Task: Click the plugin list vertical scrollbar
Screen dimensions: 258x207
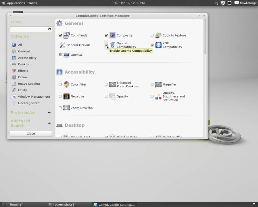Action: coord(205,37)
